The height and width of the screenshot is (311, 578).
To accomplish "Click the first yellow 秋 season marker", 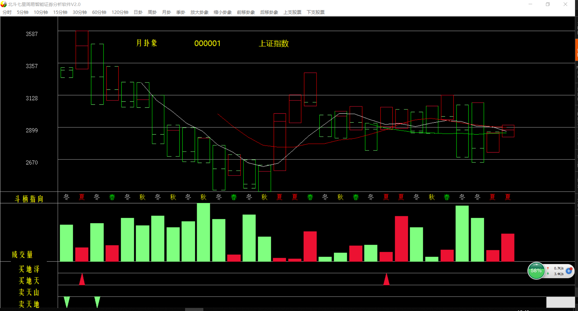I will (142, 197).
